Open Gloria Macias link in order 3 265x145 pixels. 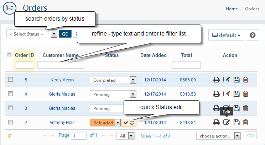[62, 108]
